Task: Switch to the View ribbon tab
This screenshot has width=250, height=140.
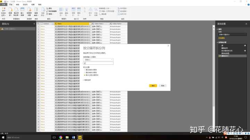Action: click(x=33, y=4)
